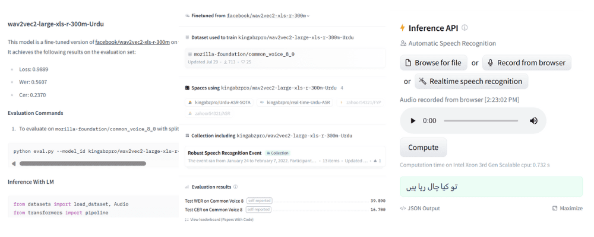Click the scrollbar left arrow under code
Image resolution: width=594 pixels, height=237 pixels.
(x=14, y=164)
